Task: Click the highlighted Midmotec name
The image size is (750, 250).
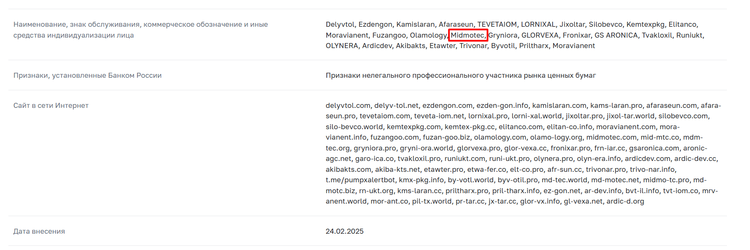Action: 468,35
